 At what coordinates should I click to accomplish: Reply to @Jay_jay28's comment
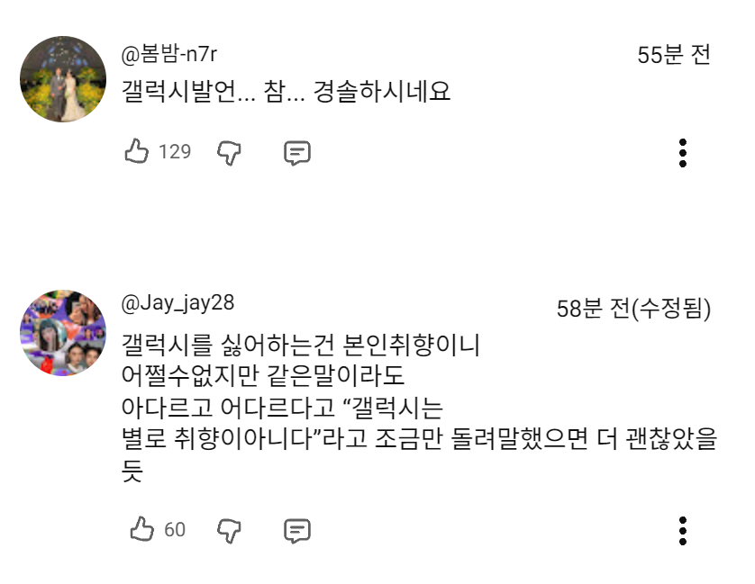coord(297,530)
